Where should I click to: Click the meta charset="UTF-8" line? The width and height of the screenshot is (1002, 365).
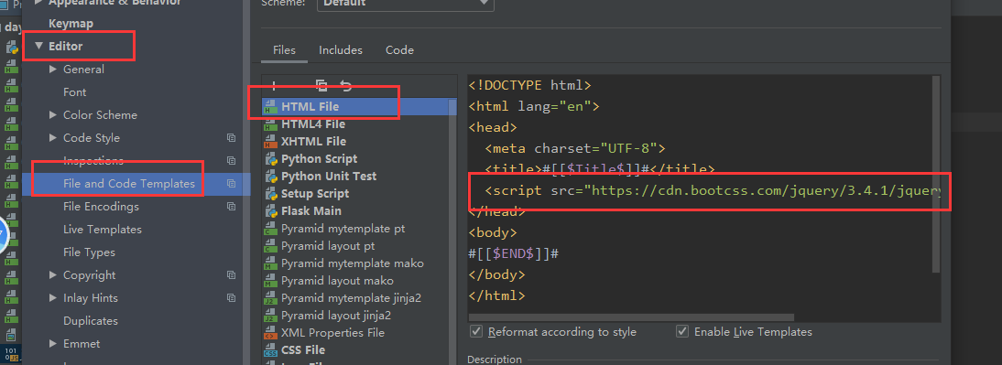coord(575,149)
